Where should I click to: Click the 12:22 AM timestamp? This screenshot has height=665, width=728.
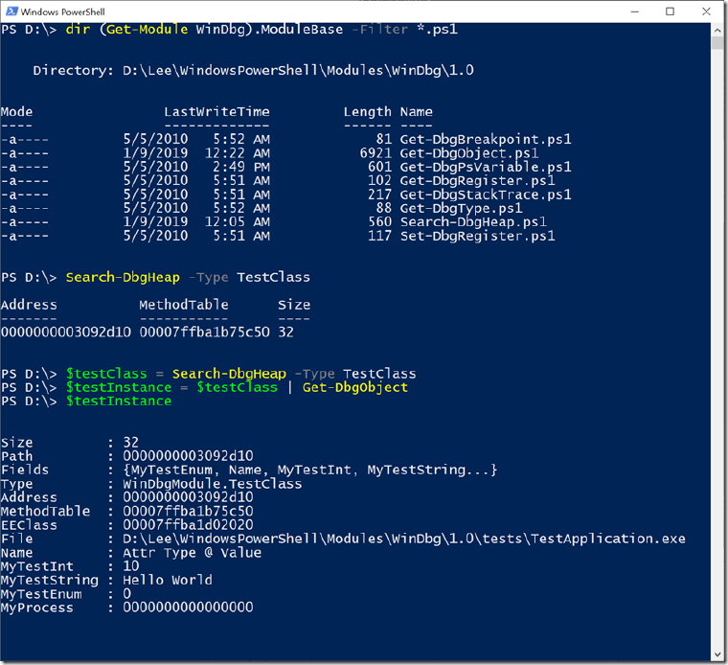(x=238, y=153)
